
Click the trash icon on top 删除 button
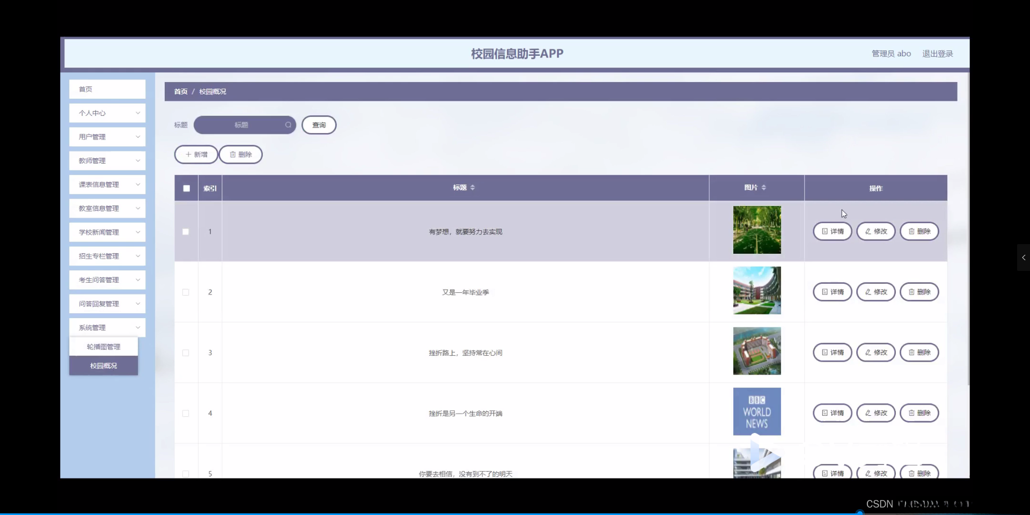pyautogui.click(x=232, y=154)
